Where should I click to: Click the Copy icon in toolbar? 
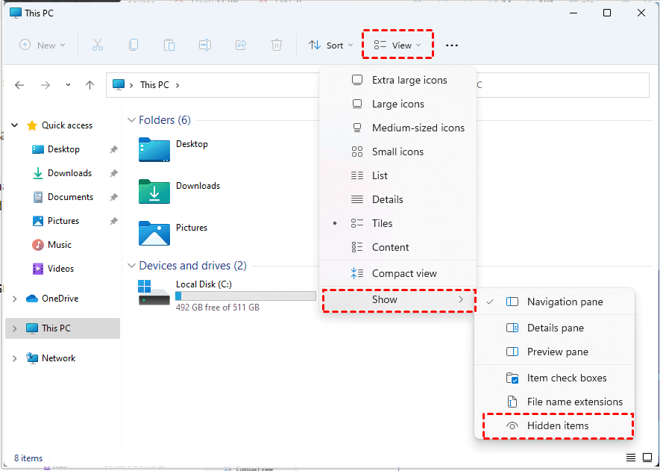[133, 45]
